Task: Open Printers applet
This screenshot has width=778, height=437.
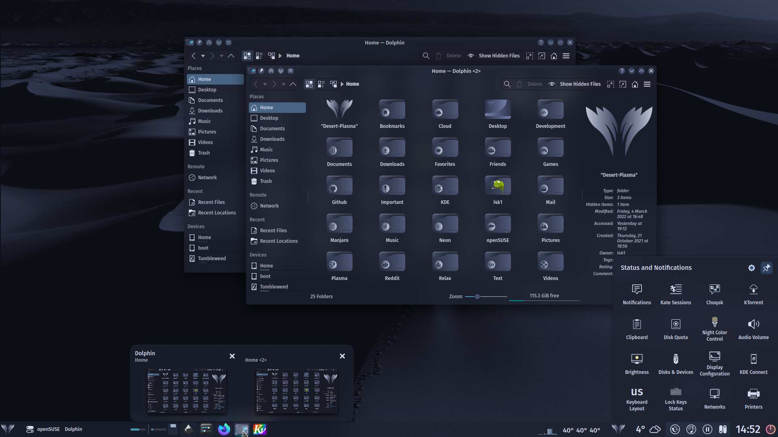Action: point(753,399)
